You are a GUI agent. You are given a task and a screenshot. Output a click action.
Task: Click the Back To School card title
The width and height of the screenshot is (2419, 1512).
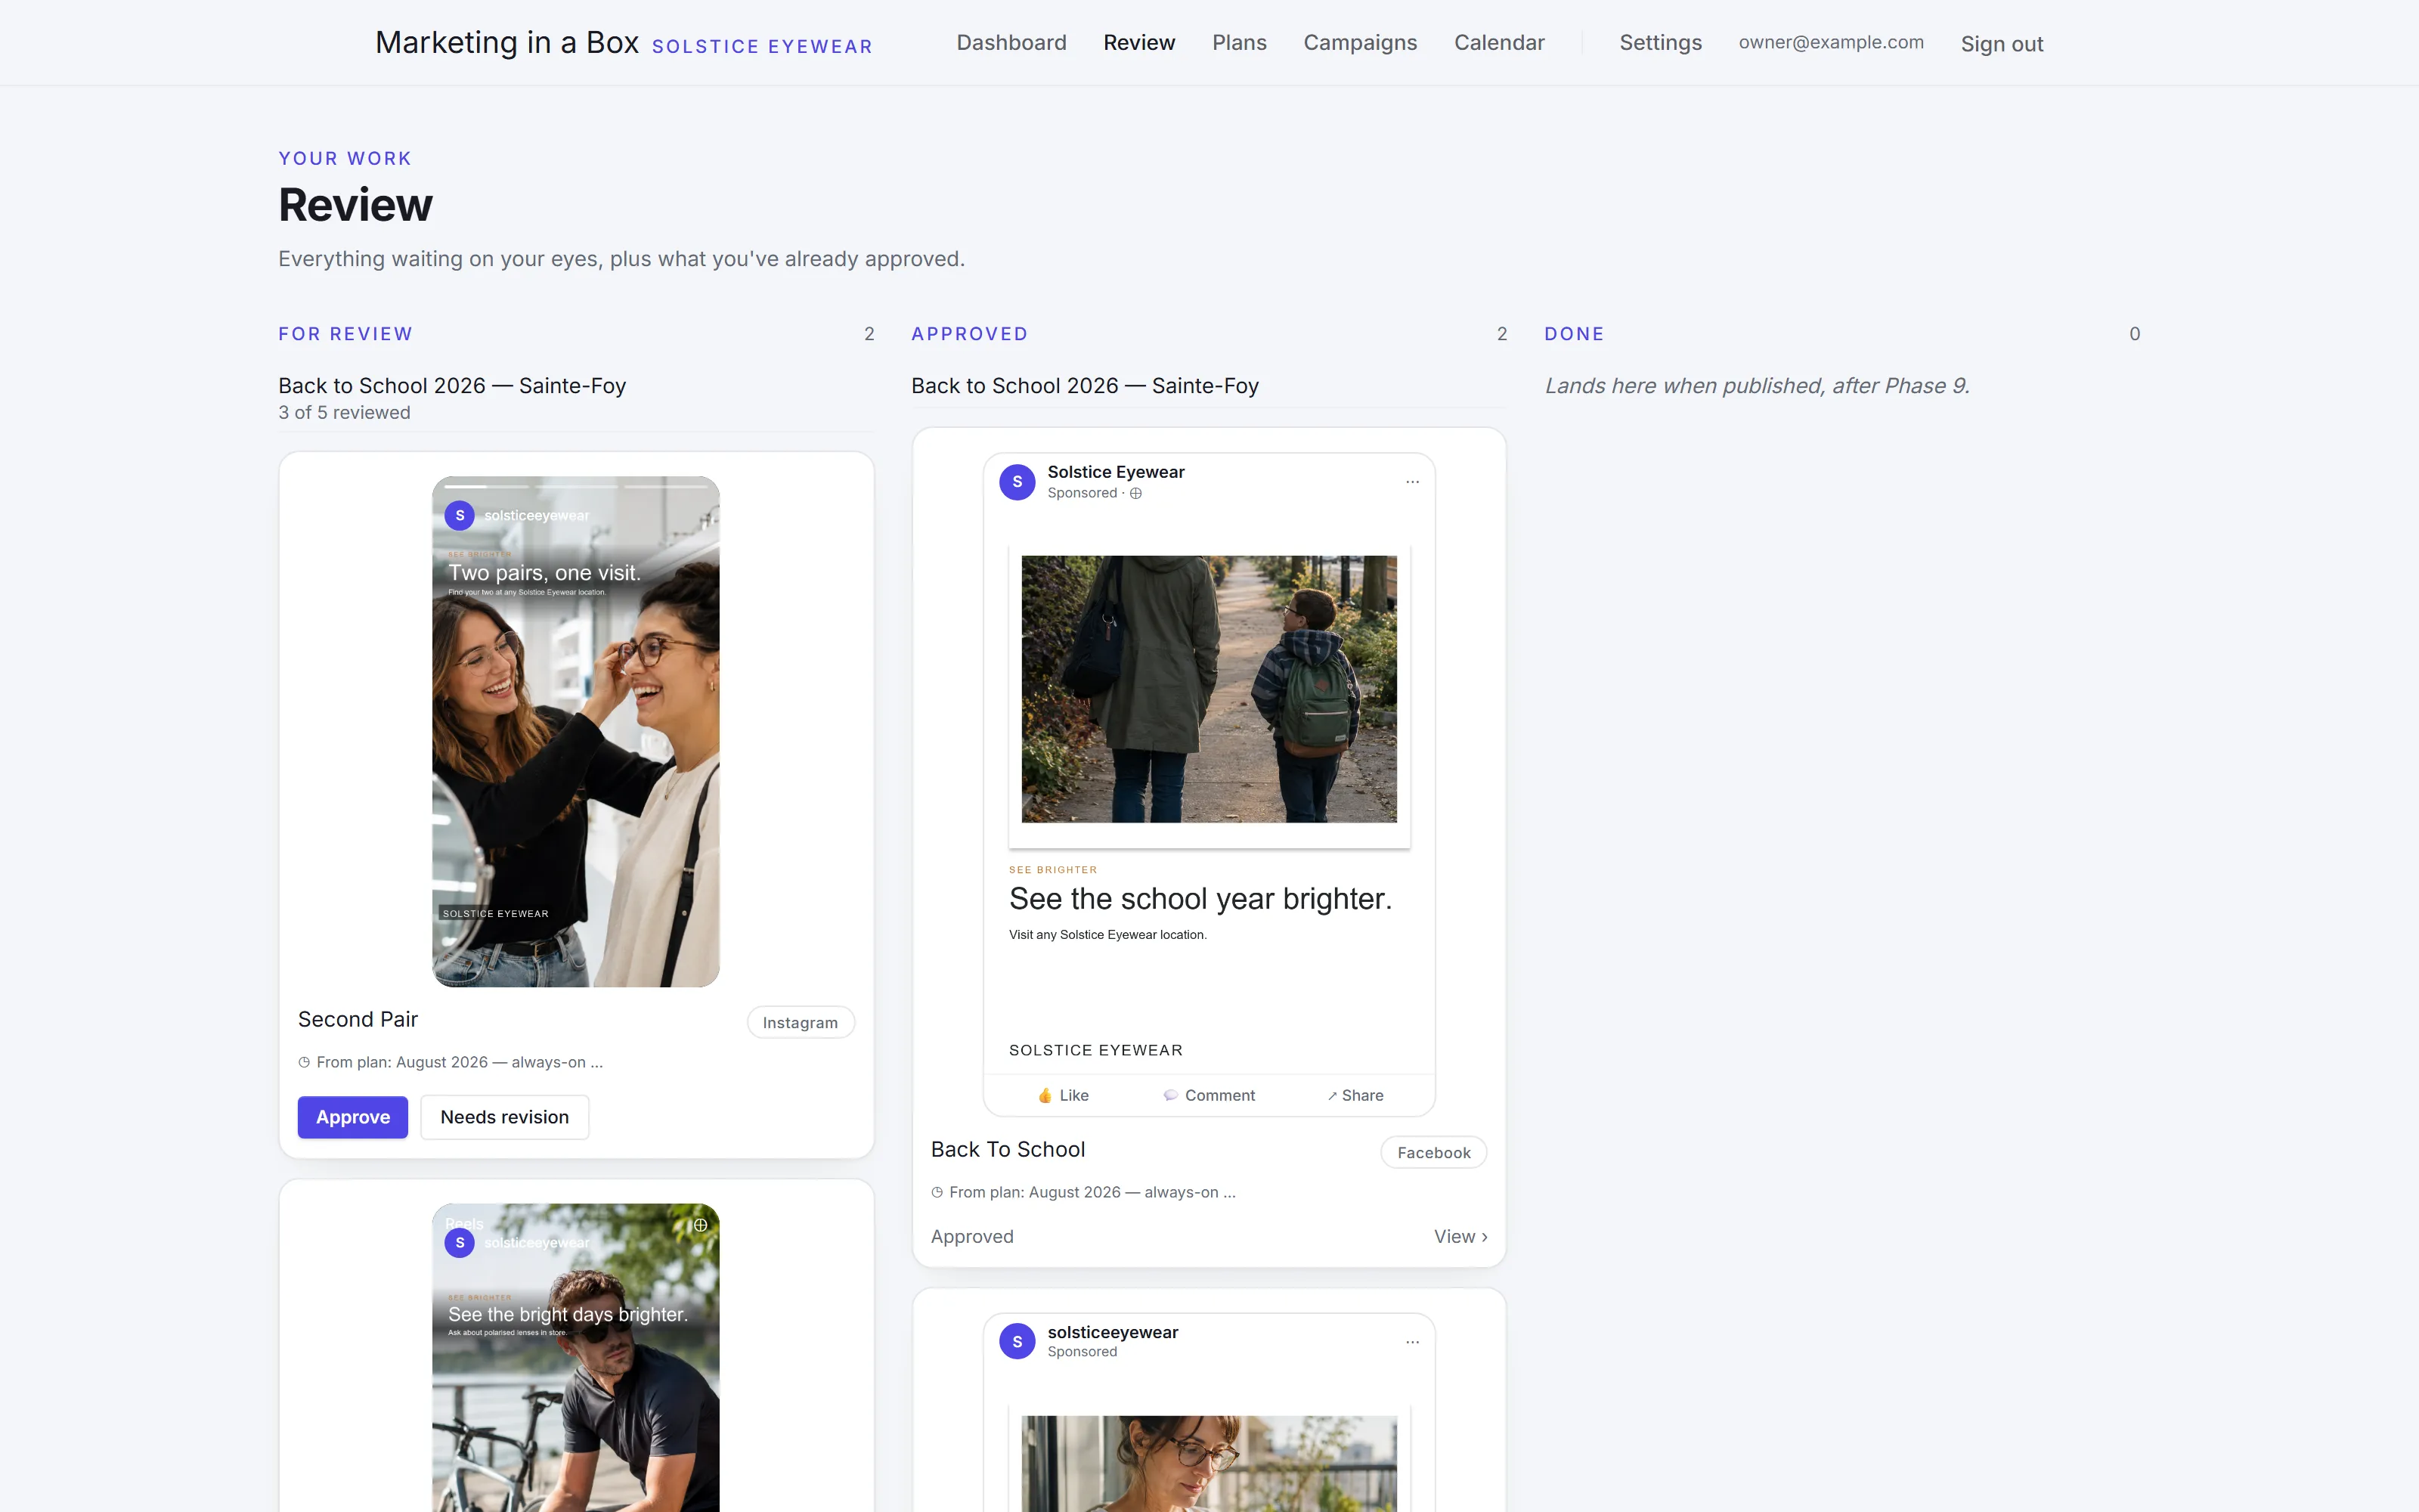pyautogui.click(x=1008, y=1149)
